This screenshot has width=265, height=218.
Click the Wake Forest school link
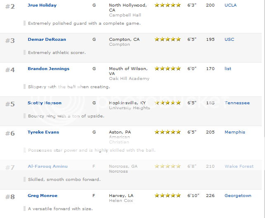point(239,166)
